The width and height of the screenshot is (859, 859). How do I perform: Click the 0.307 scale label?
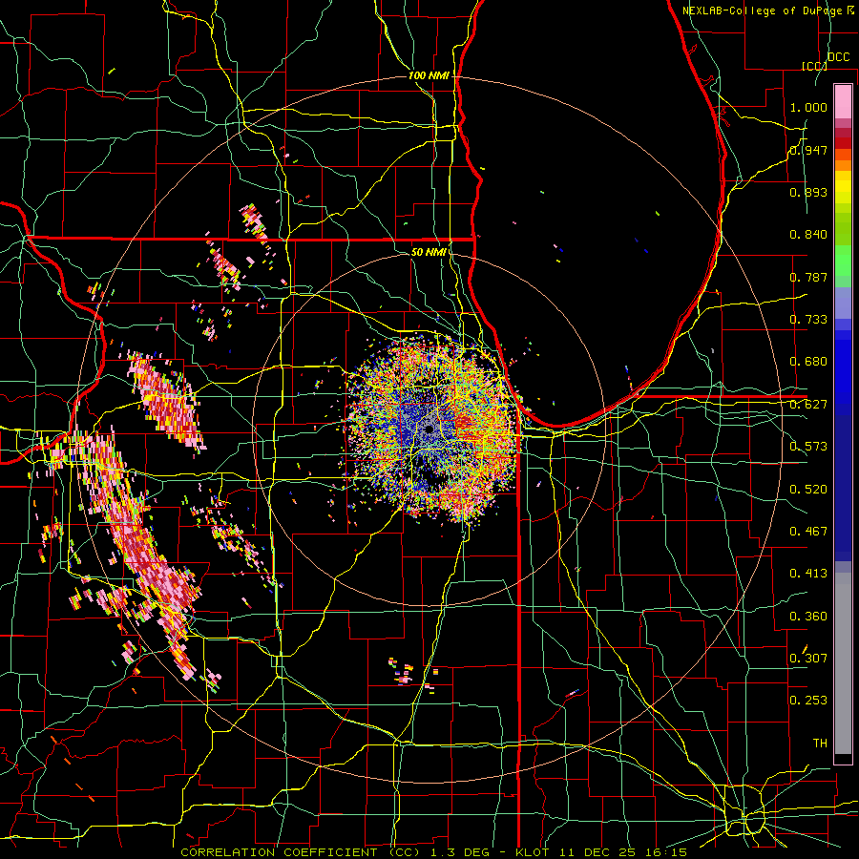point(808,659)
